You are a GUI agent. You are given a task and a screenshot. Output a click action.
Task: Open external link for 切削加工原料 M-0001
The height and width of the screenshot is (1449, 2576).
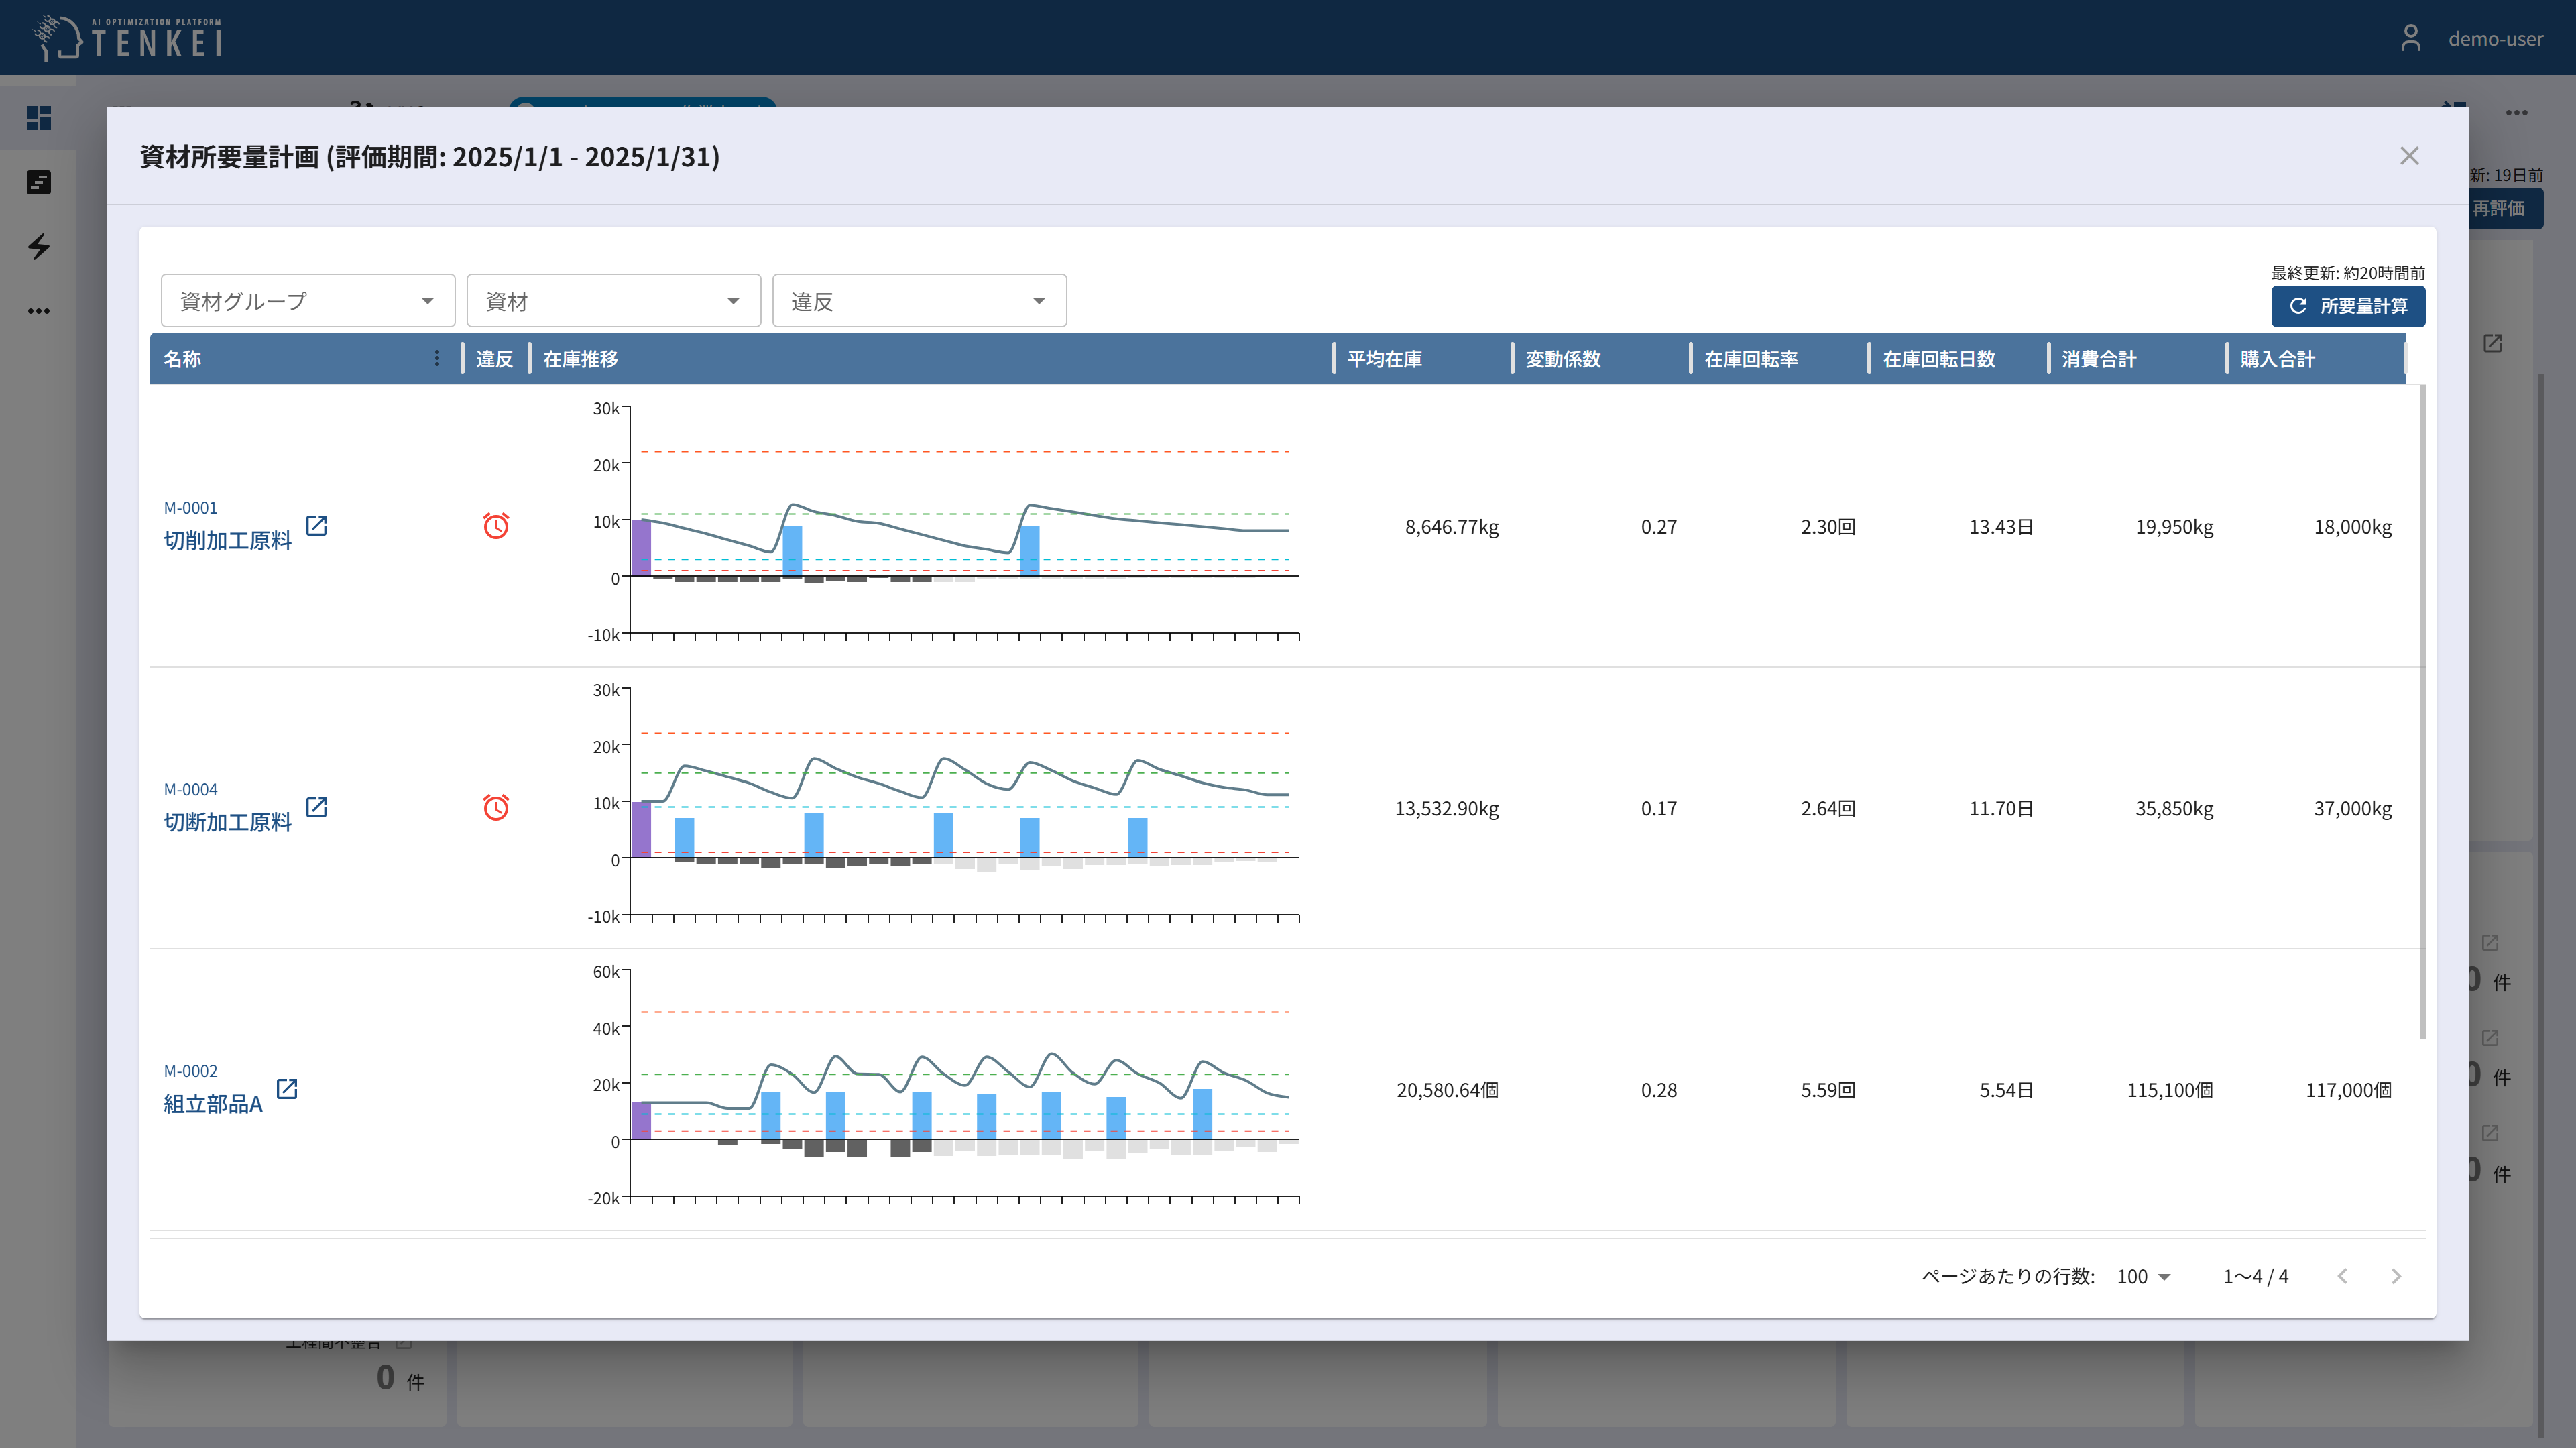click(316, 526)
